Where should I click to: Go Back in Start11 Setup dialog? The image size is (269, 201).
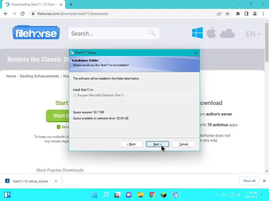pos(131,144)
